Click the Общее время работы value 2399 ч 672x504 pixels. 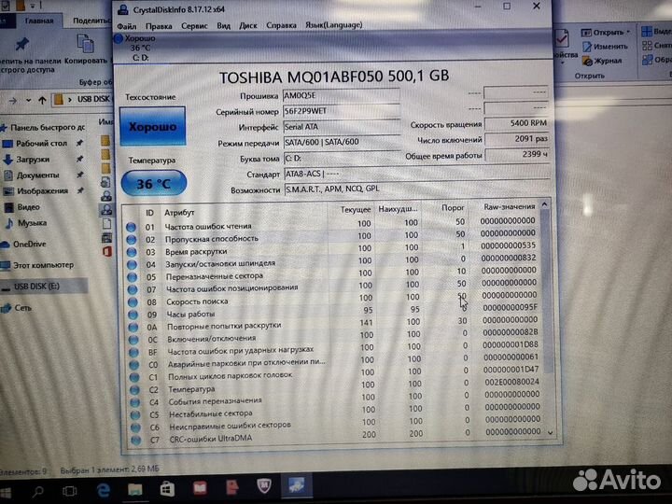click(517, 154)
